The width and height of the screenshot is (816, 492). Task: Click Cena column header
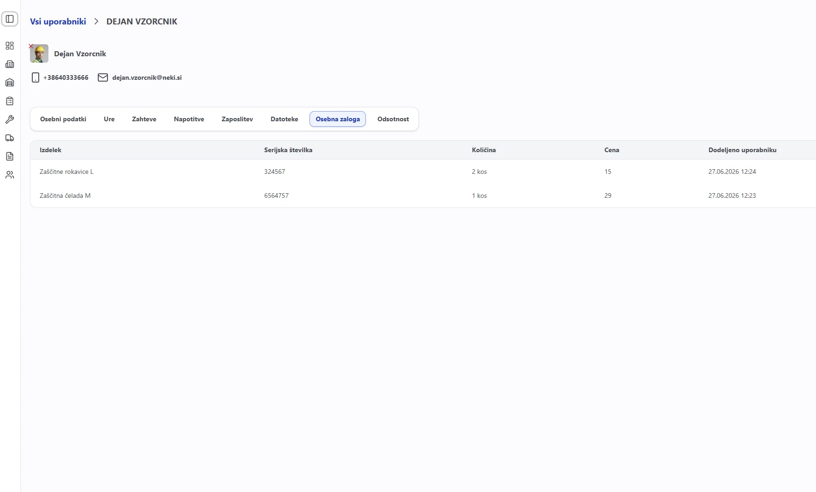pos(612,150)
